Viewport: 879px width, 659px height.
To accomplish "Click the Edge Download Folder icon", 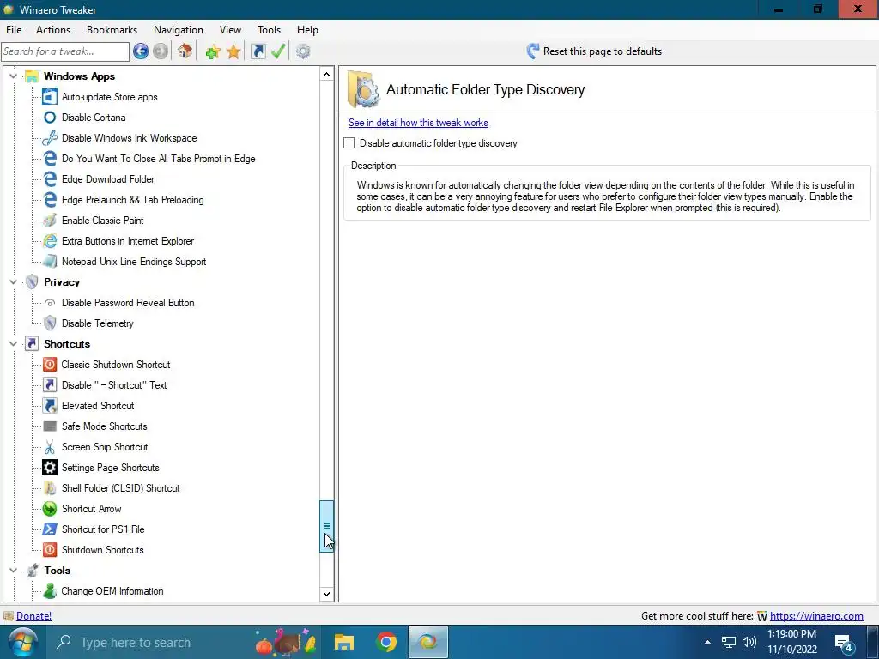I will pyautogui.click(x=50, y=179).
